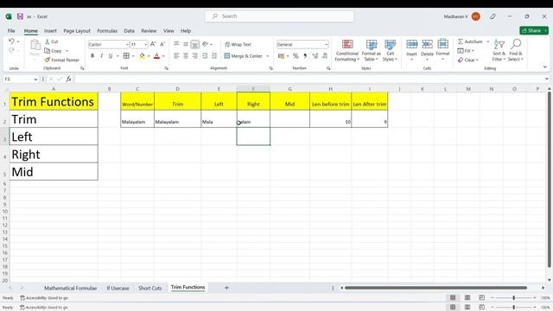Viewport: 553px width, 311px height.
Task: Click the horizontal scrollbar thumb
Action: pos(435,288)
